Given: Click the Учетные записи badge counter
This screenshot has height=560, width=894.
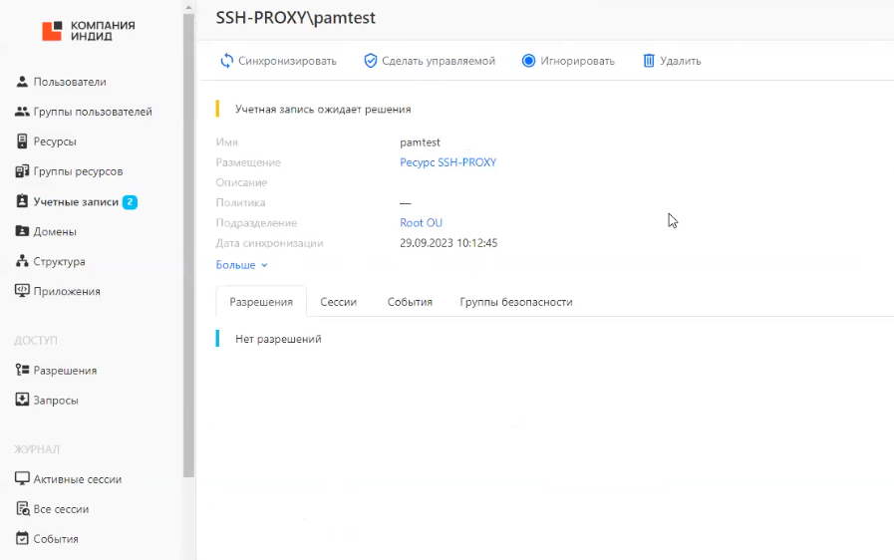Looking at the screenshot, I should (x=130, y=201).
